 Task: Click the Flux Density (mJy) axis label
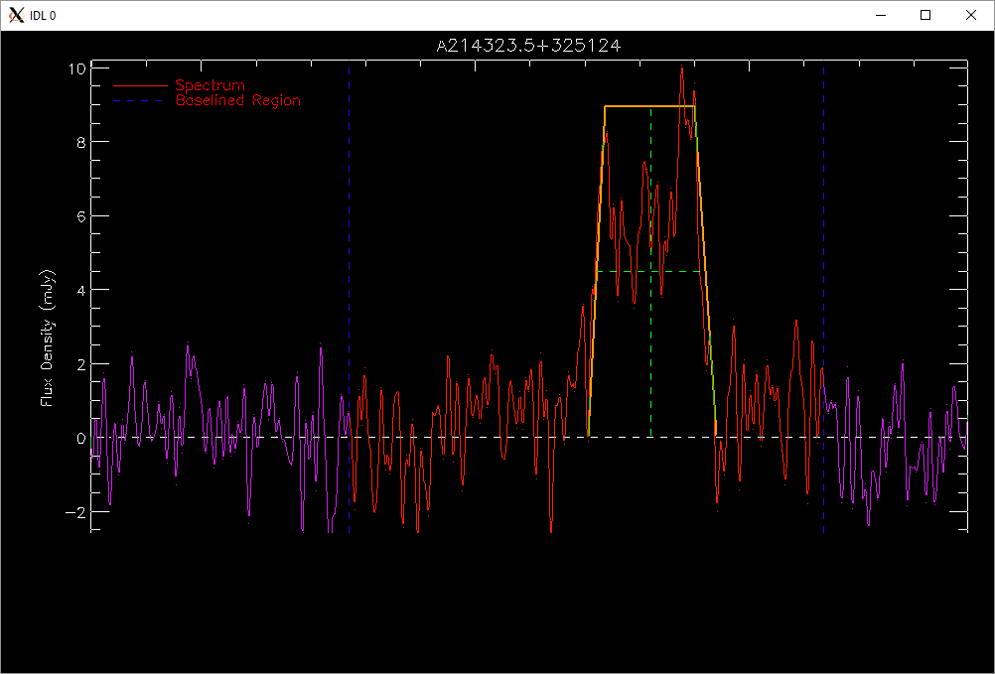(49, 338)
